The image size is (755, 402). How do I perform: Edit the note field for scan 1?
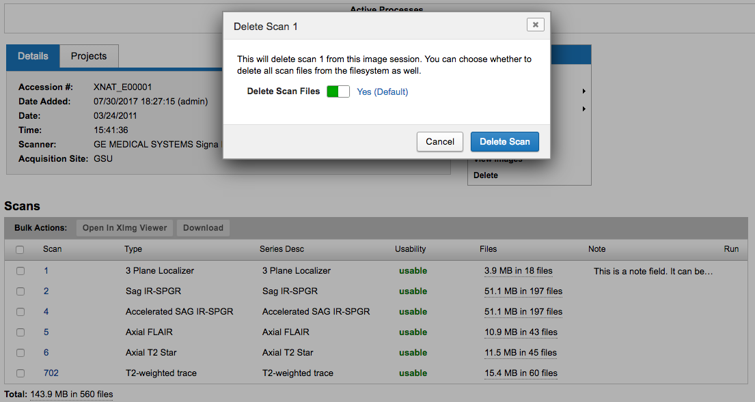653,272
